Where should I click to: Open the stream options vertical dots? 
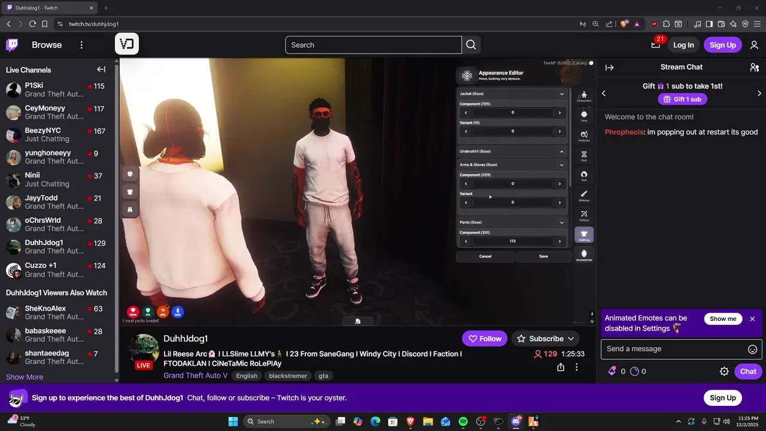(576, 367)
